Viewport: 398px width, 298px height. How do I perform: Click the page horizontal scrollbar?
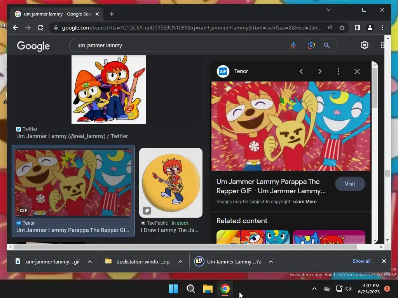(185, 247)
